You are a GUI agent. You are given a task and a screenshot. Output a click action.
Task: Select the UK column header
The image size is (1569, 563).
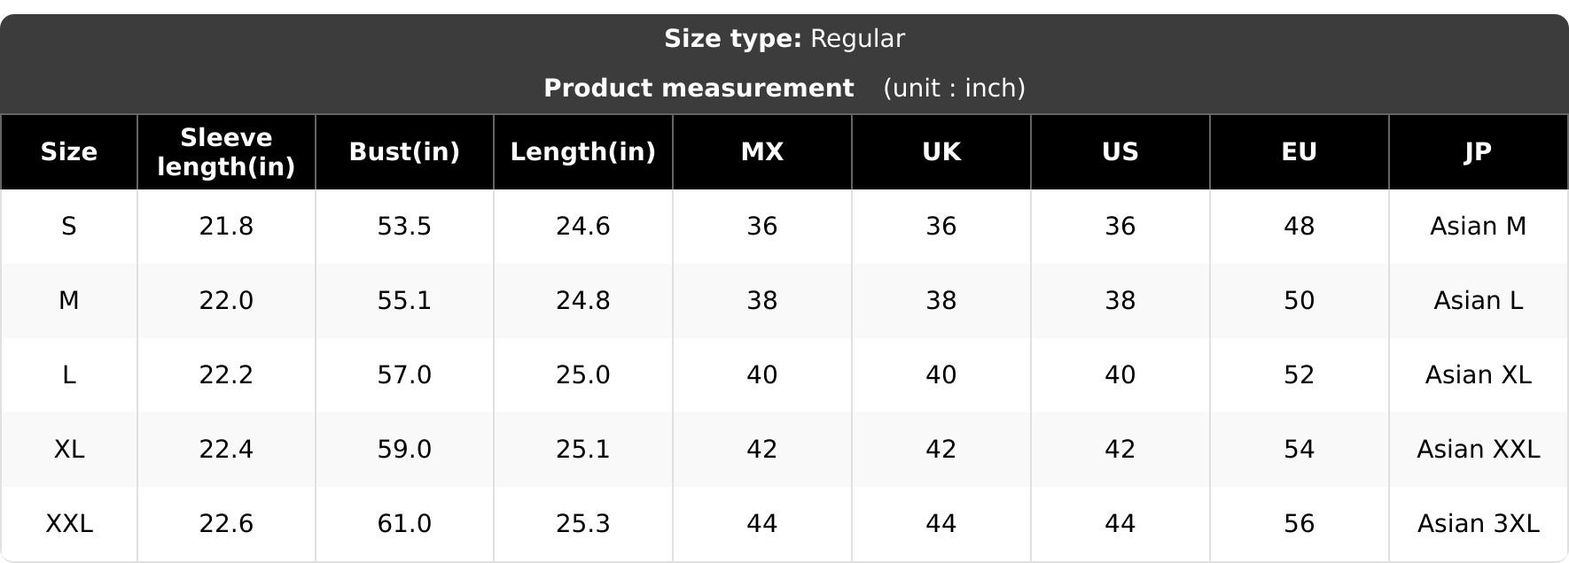pyautogui.click(x=941, y=152)
